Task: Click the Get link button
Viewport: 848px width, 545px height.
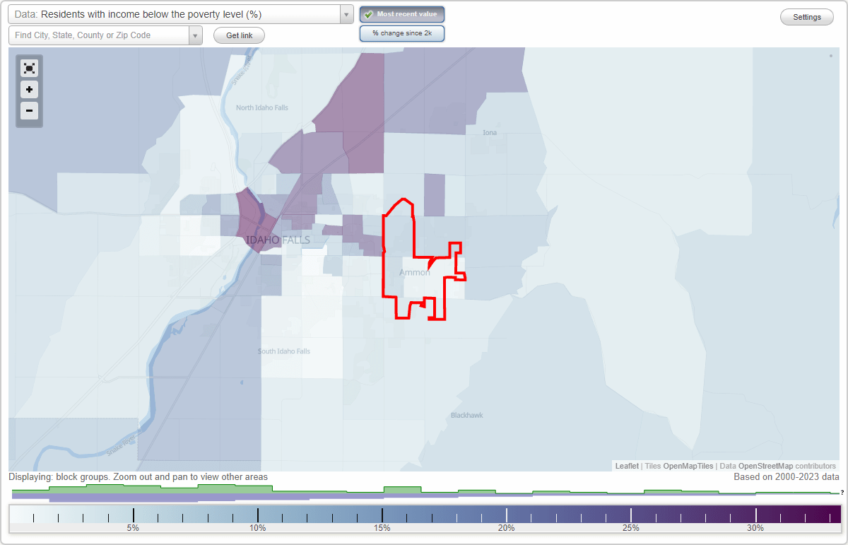Action: coord(238,35)
